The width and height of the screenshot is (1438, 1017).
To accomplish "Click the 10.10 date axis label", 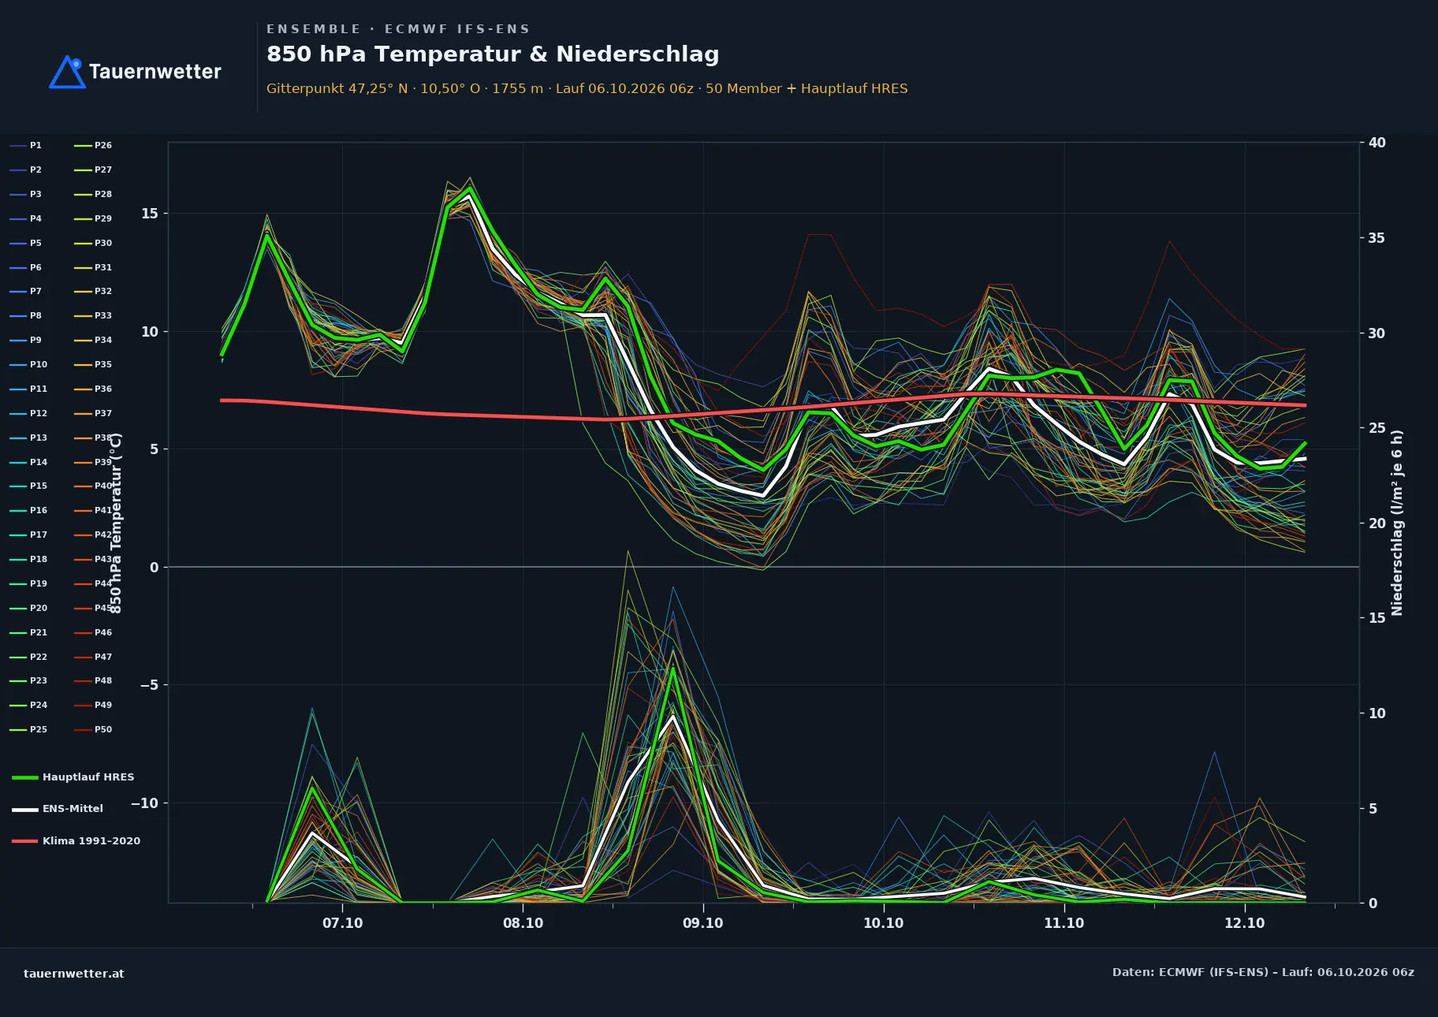I will click(x=884, y=923).
